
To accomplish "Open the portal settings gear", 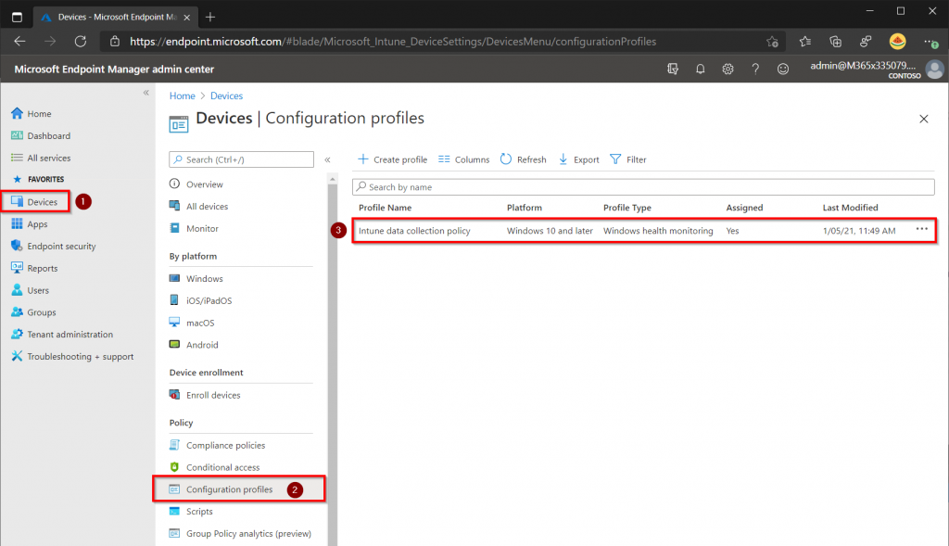I will [728, 69].
